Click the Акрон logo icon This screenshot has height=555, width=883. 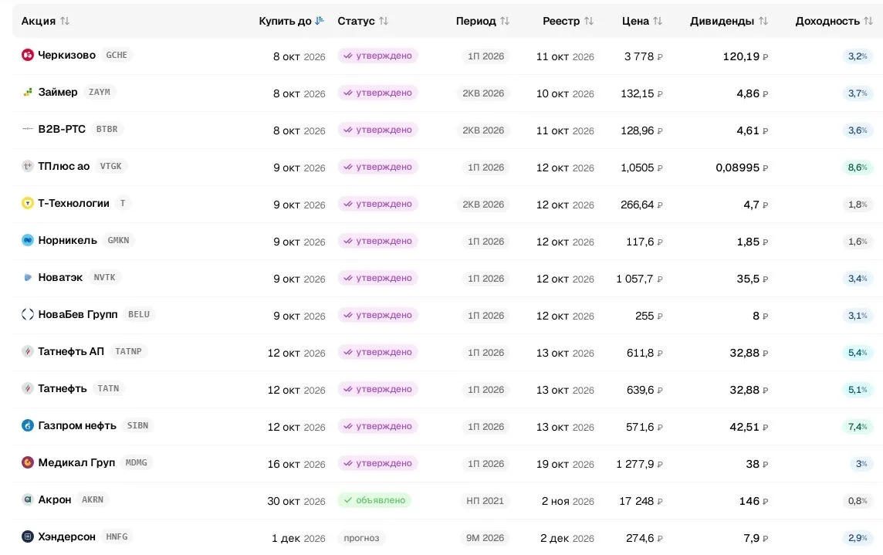click(28, 499)
